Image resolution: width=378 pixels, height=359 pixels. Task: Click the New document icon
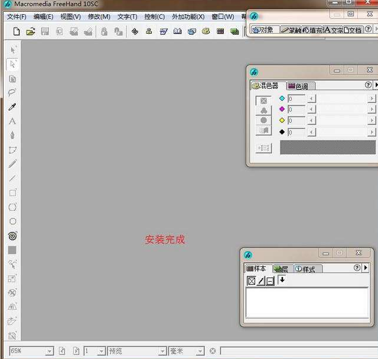point(17,31)
